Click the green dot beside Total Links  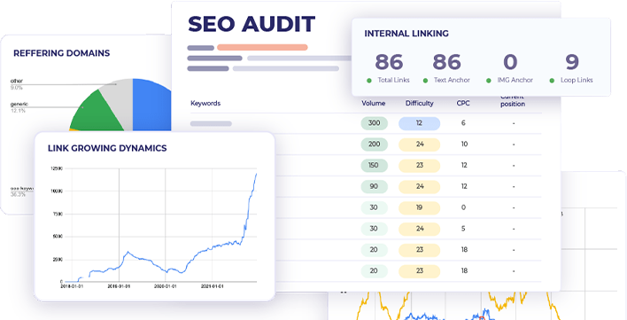[x=369, y=81]
